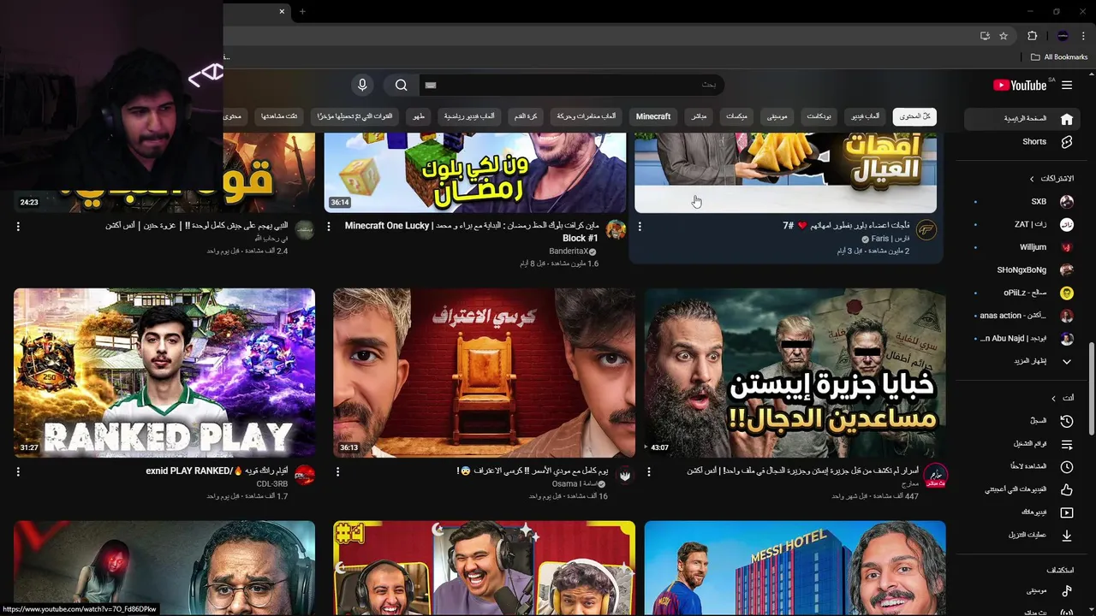Open three-dot menu for 24:23 video
1096x616 pixels.
pyautogui.click(x=18, y=227)
